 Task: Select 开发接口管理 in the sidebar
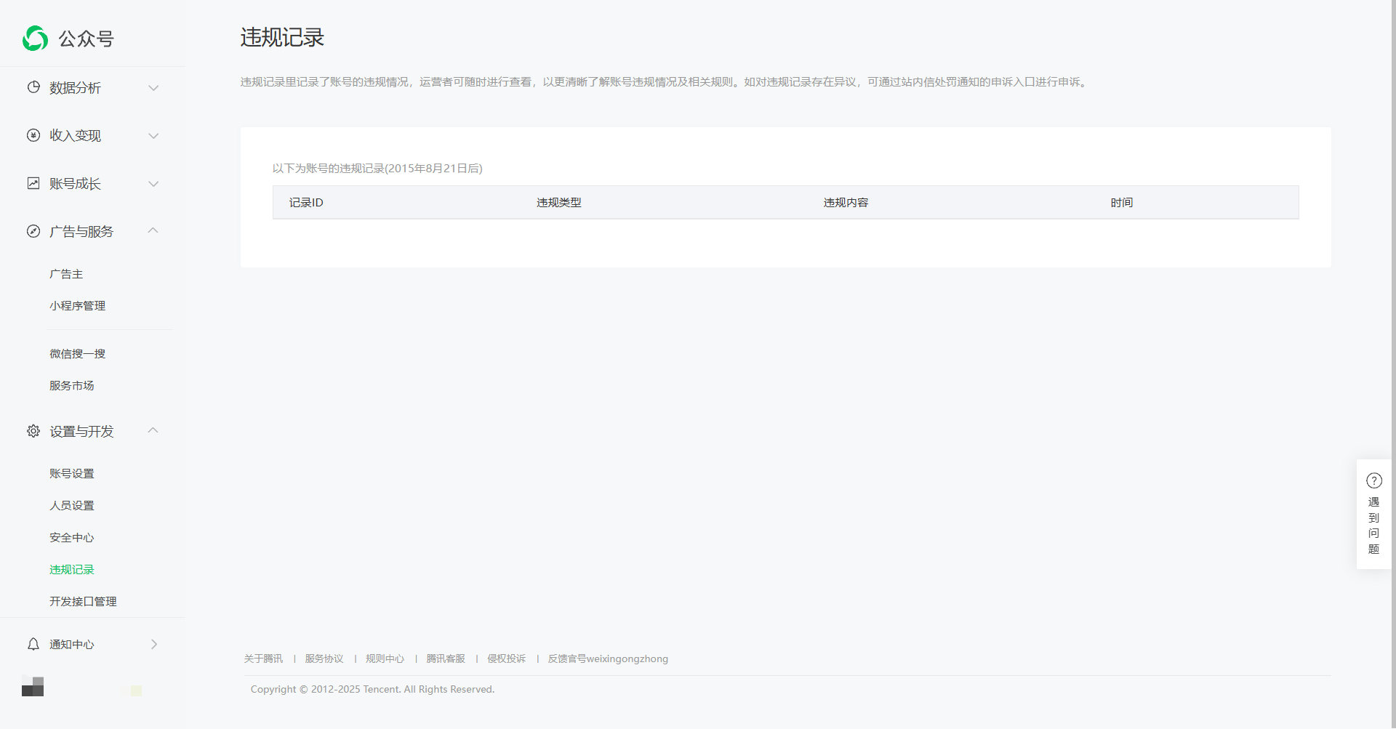83,602
